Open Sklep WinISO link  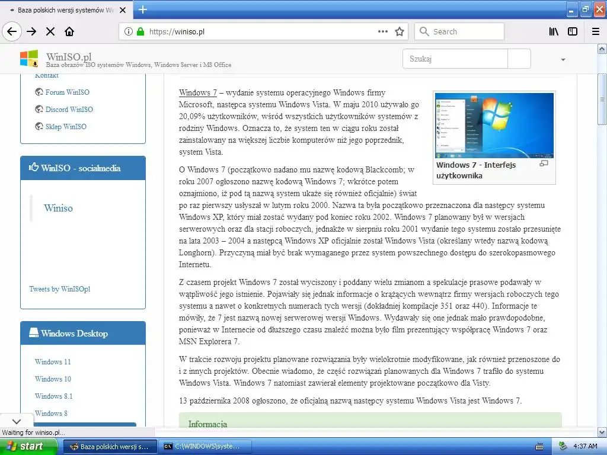click(x=66, y=127)
